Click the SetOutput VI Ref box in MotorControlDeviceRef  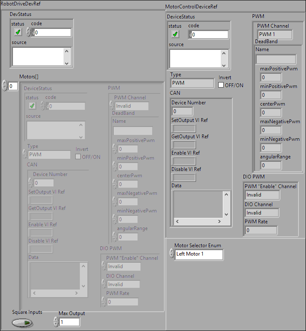(x=184, y=128)
